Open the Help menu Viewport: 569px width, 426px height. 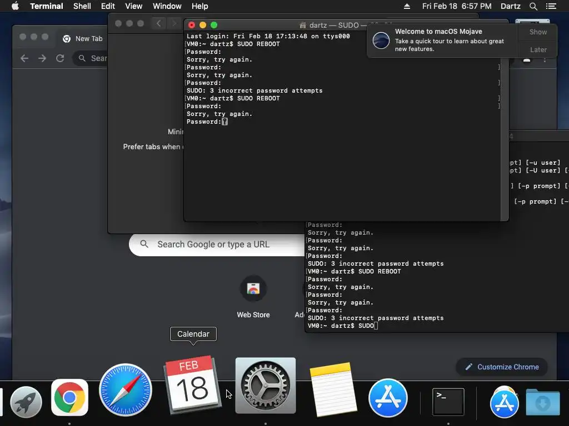(199, 6)
